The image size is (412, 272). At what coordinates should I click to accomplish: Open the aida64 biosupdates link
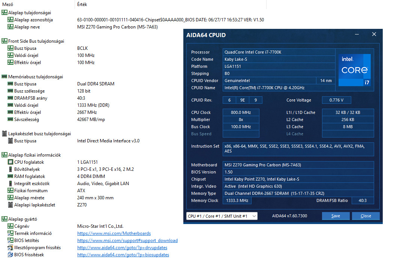pos(123,254)
